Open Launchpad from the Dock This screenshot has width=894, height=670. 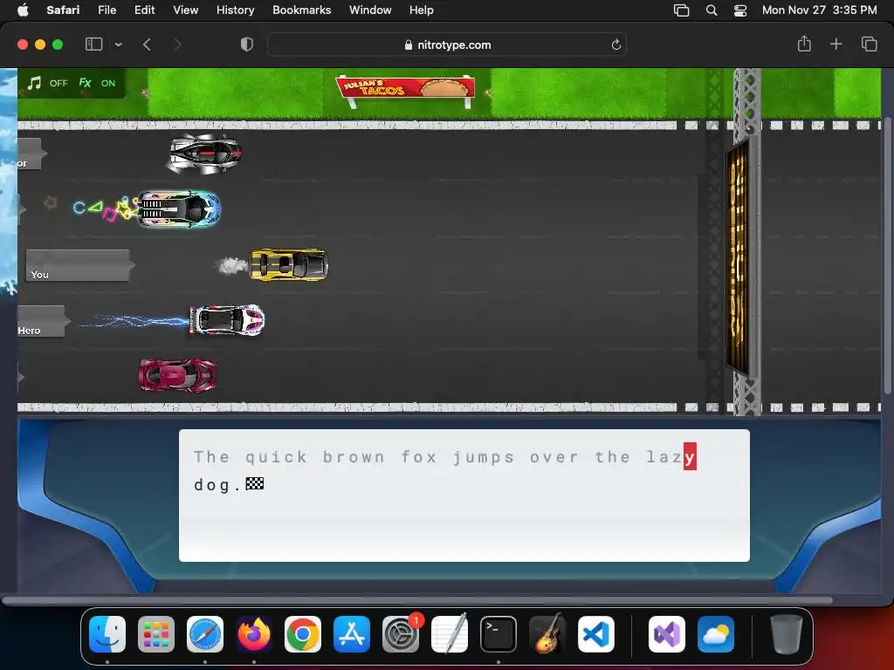coord(156,633)
